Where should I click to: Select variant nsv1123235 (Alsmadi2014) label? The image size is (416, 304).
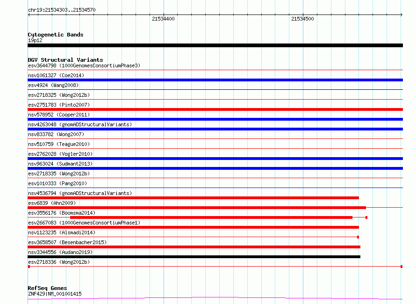click(x=62, y=232)
